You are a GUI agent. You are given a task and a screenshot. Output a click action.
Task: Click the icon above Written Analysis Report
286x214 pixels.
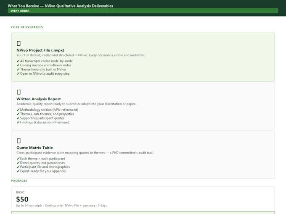coord(19,92)
